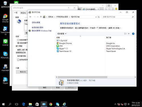The height and width of the screenshot is (107, 142).
Task: Toggle the delete history on exit checkbox
Action: (18, 60)
